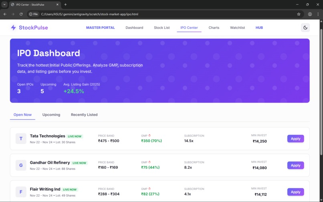
Task: Apply for Gandhar Oil Refinery IPO
Action: point(296,165)
